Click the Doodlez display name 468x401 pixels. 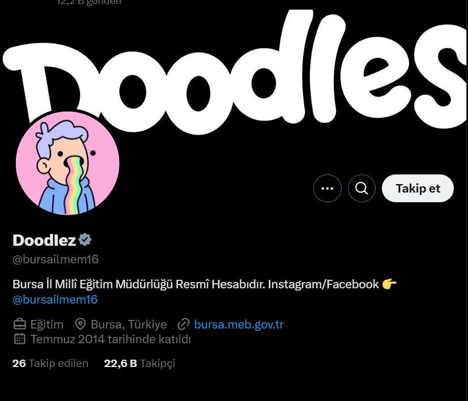44,240
